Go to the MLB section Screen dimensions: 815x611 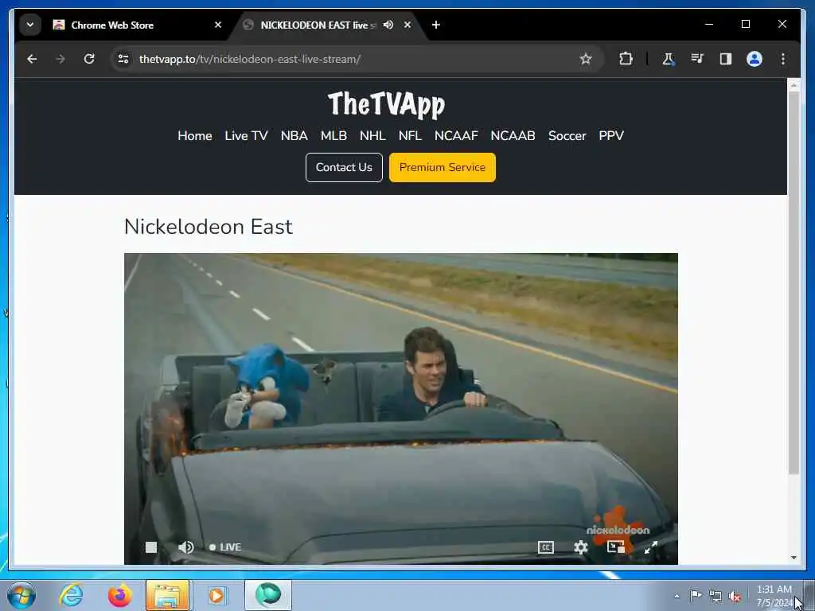[x=333, y=135]
